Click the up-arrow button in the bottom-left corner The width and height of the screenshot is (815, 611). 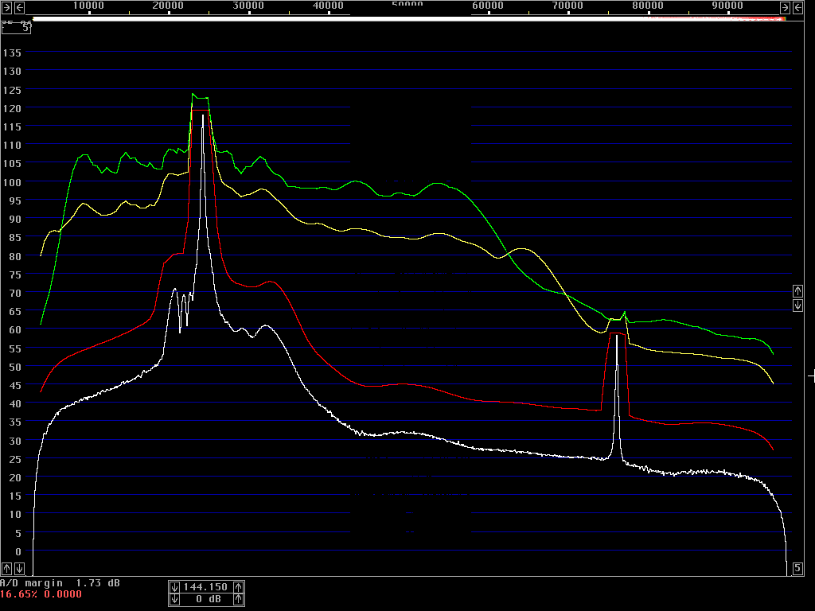pyautogui.click(x=6, y=568)
